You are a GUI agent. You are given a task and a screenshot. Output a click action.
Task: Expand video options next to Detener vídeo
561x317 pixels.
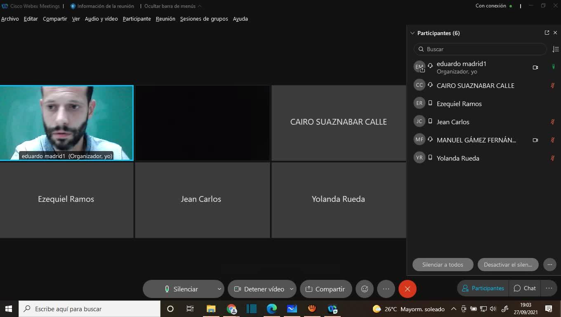click(292, 289)
